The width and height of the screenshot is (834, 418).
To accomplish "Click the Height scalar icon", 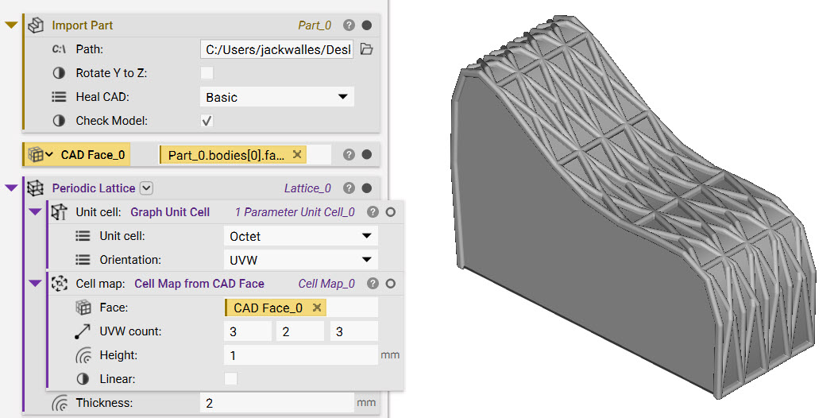I will tap(83, 355).
